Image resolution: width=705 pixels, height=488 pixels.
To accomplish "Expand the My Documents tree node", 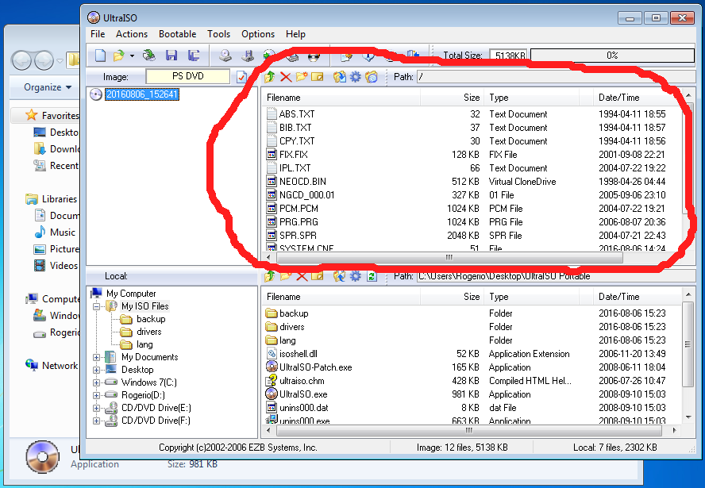I will [x=97, y=357].
